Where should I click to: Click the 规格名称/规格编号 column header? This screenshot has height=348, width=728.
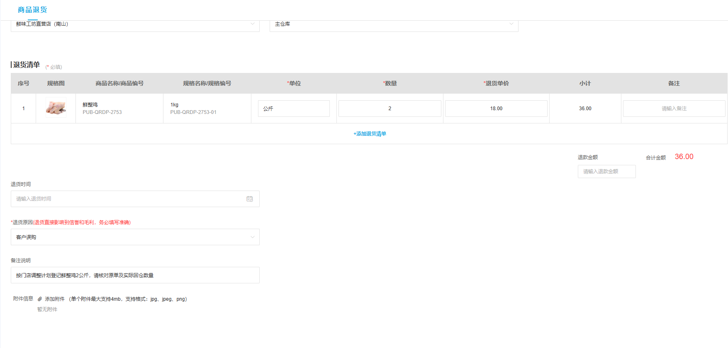207,83
